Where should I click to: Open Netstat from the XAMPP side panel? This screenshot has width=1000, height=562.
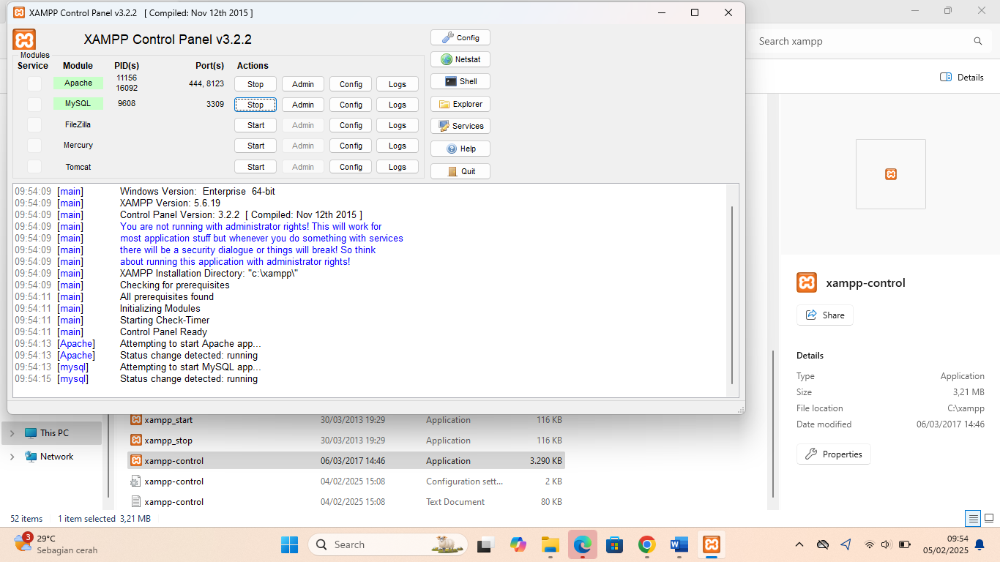click(x=460, y=59)
